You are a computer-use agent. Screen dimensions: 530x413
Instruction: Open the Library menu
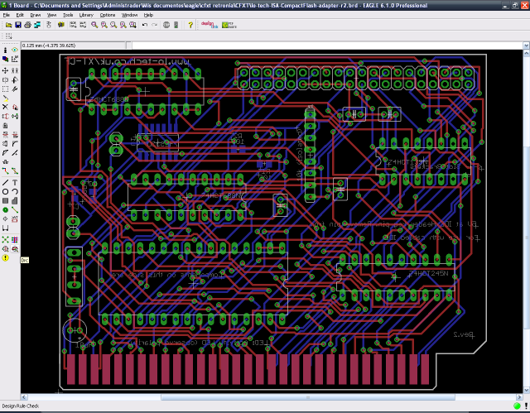pos(86,15)
